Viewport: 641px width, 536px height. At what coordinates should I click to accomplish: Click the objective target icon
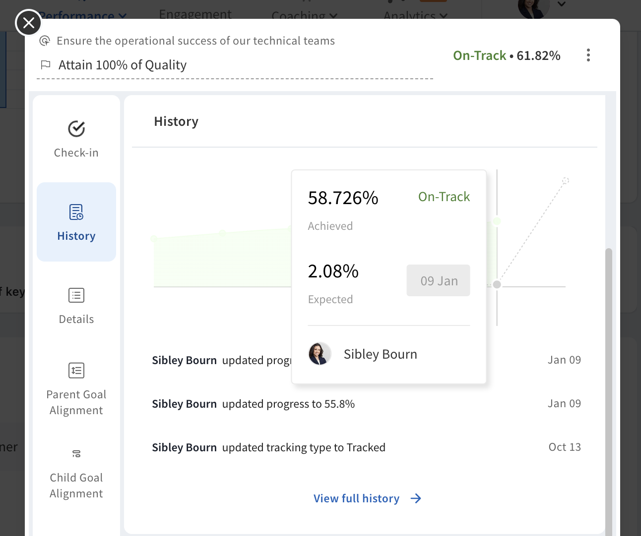[45, 41]
